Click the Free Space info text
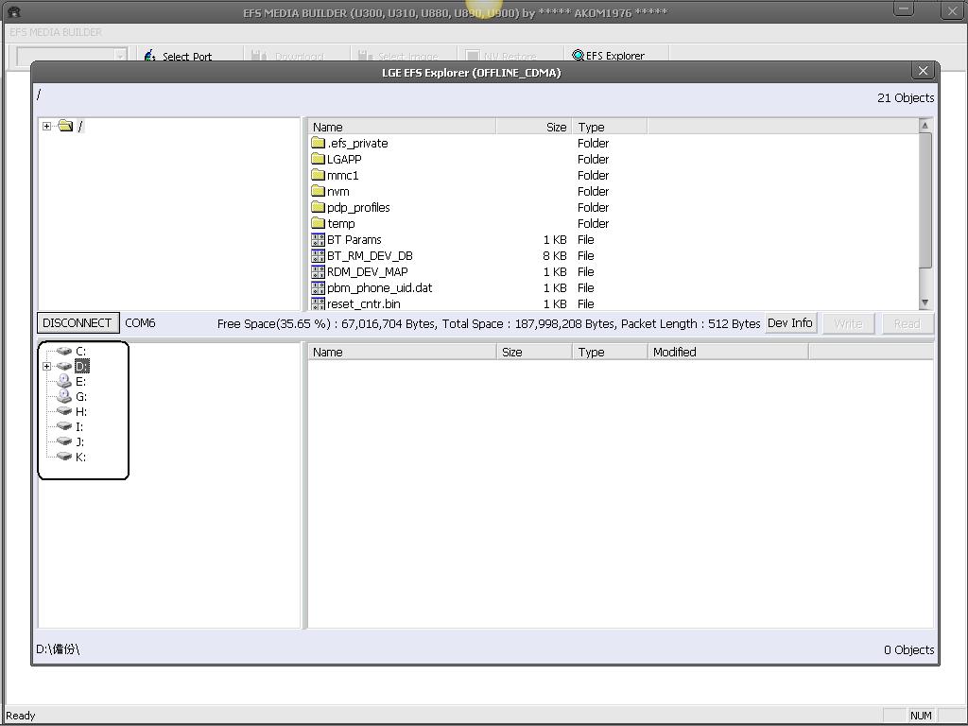This screenshot has width=968, height=726. pyautogui.click(x=489, y=323)
